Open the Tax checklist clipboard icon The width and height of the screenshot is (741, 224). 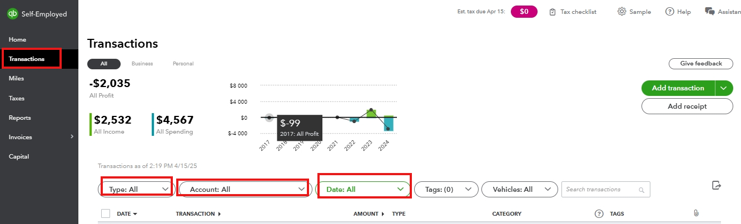[x=553, y=12]
